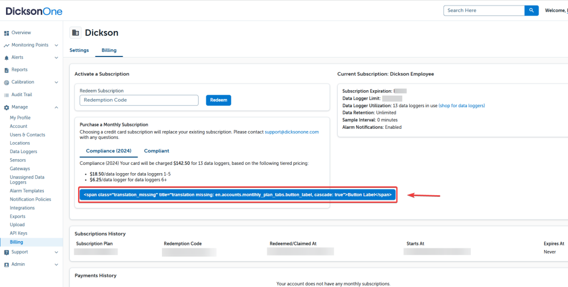Viewport: 568px width, 287px height.
Task: Click the Redemption Code input field
Action: (x=139, y=100)
